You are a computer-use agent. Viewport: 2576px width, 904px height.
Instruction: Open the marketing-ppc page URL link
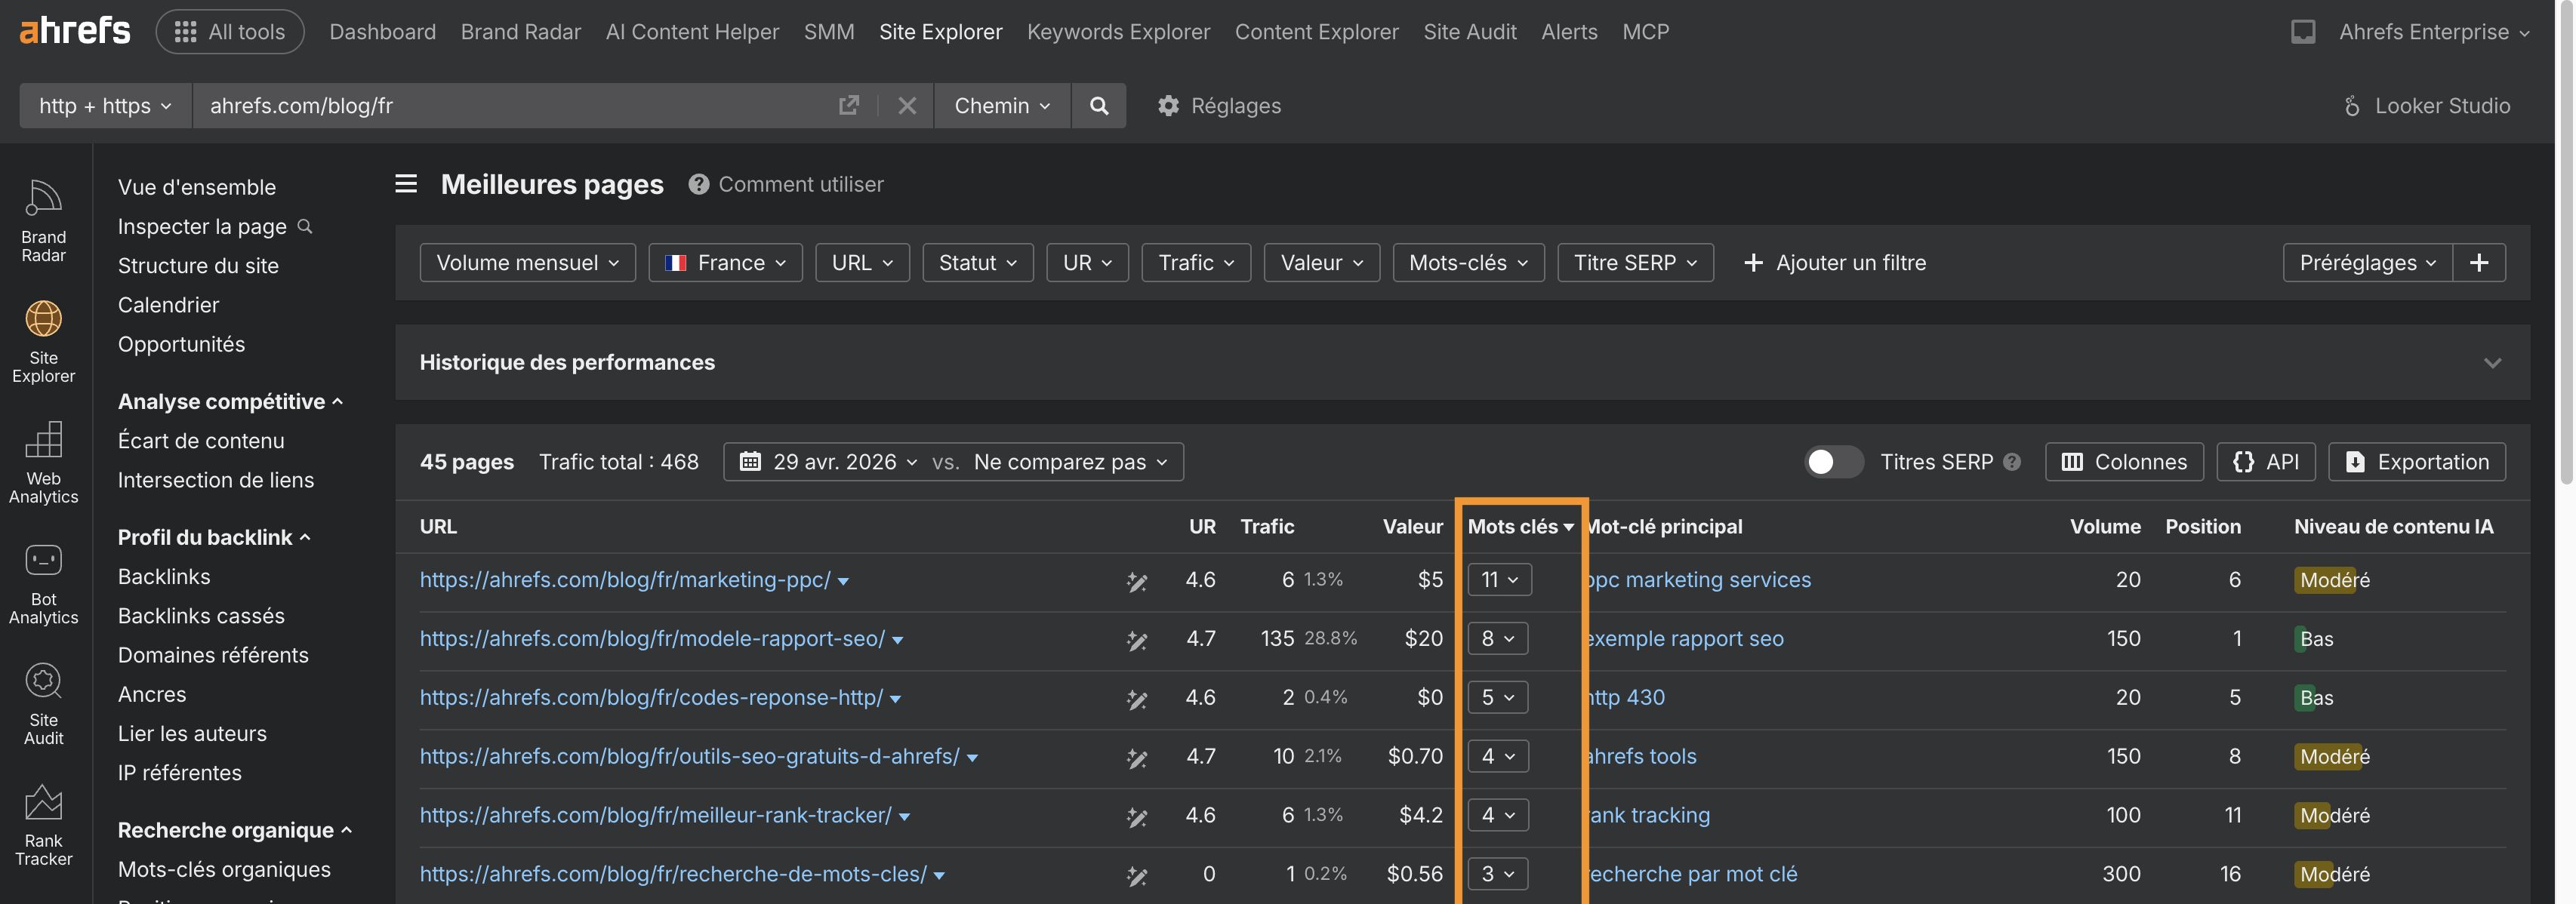click(x=625, y=580)
